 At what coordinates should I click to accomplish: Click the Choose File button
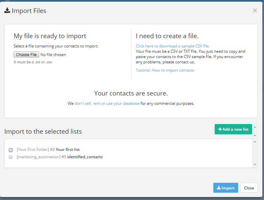26,54
